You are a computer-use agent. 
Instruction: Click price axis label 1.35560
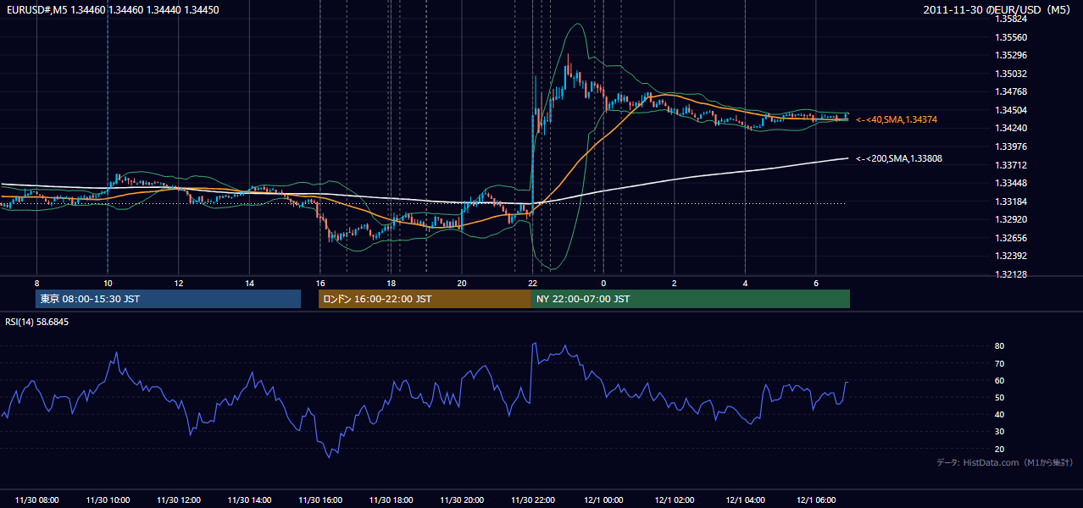pyautogui.click(x=1013, y=37)
